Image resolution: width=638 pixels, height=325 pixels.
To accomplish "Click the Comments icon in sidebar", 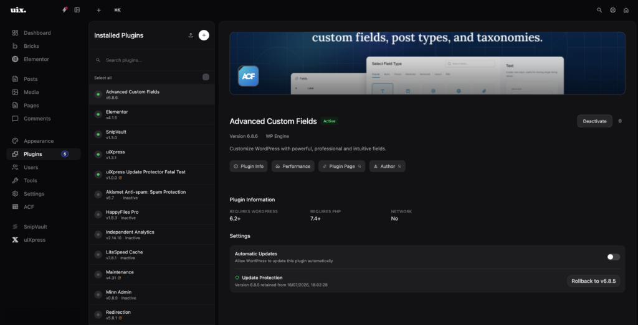I will (x=15, y=119).
